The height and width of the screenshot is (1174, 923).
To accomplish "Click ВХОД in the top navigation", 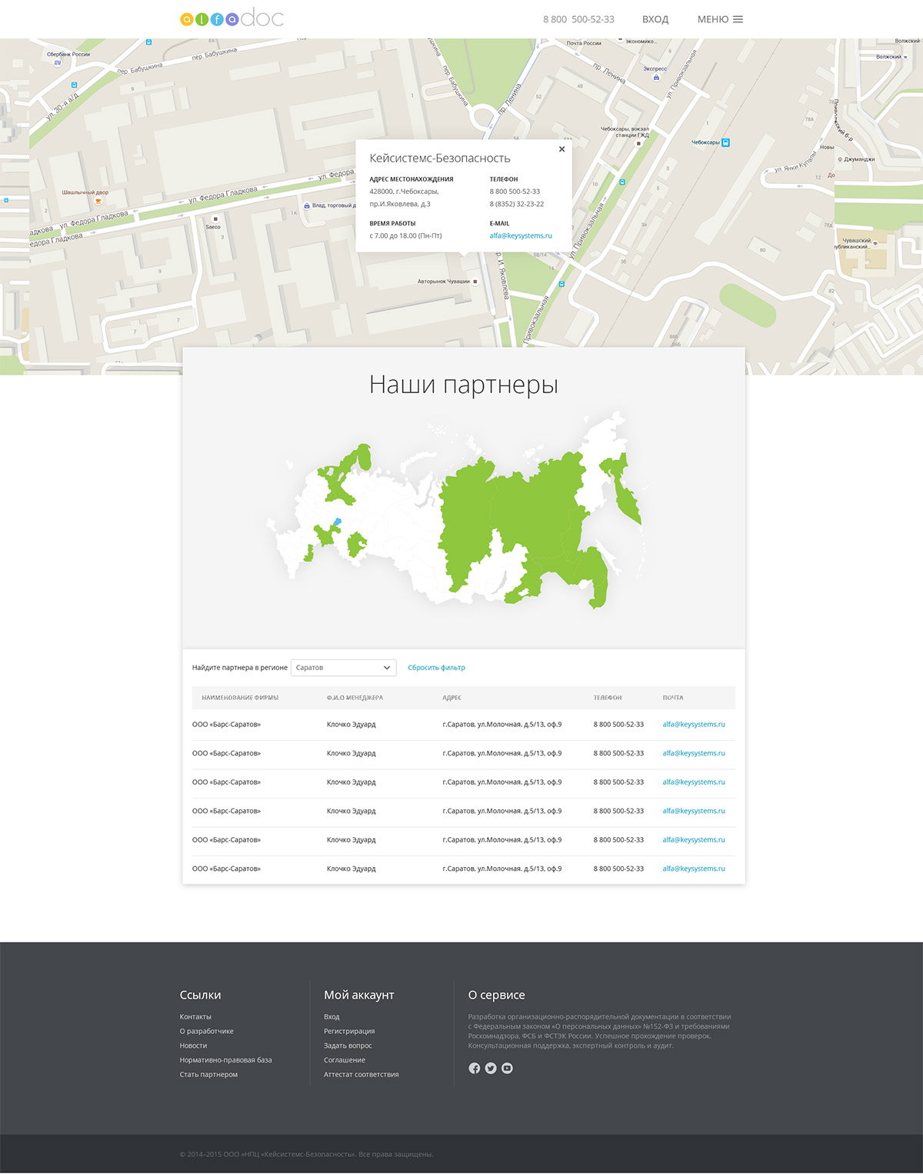I will coord(655,19).
